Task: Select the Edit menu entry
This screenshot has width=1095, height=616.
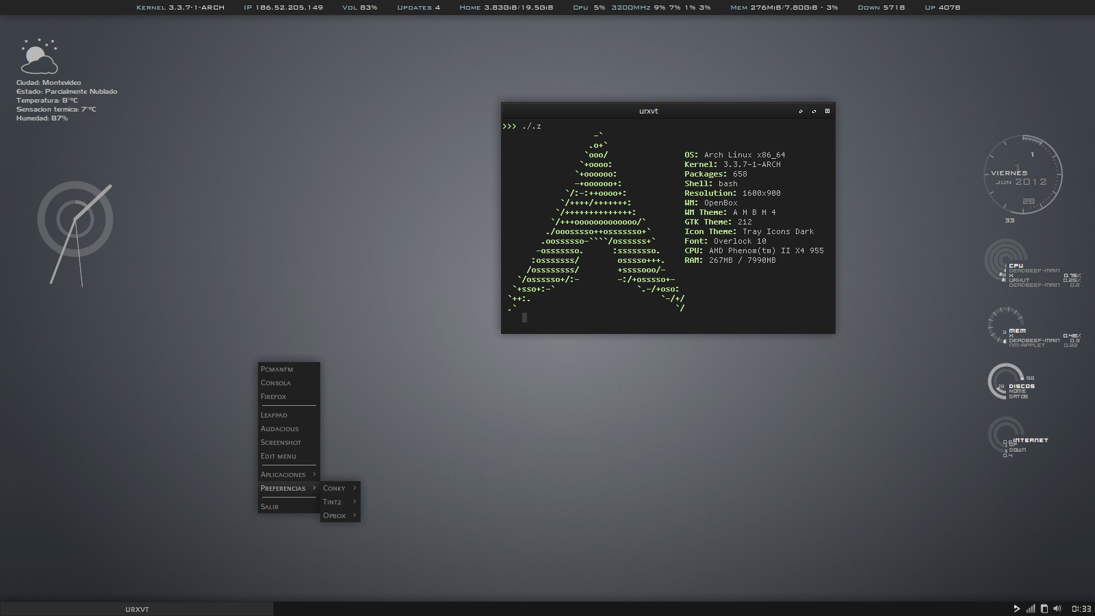Action: click(288, 456)
